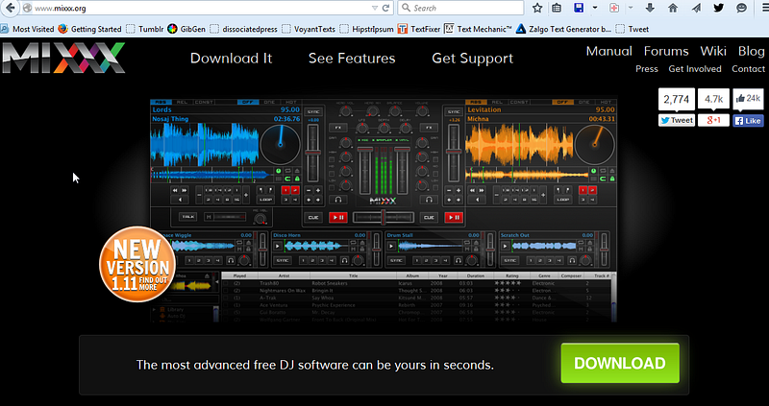
Task: Click the Google +1 button
Action: (x=713, y=121)
